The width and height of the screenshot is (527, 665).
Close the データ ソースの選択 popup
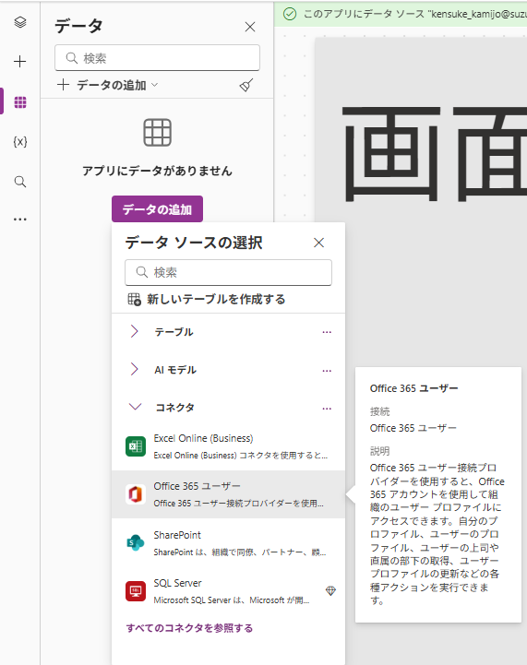click(318, 243)
